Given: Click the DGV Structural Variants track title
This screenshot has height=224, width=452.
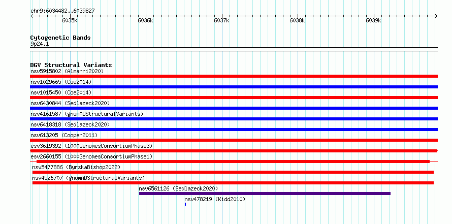Looking at the screenshot, I should click(71, 65).
